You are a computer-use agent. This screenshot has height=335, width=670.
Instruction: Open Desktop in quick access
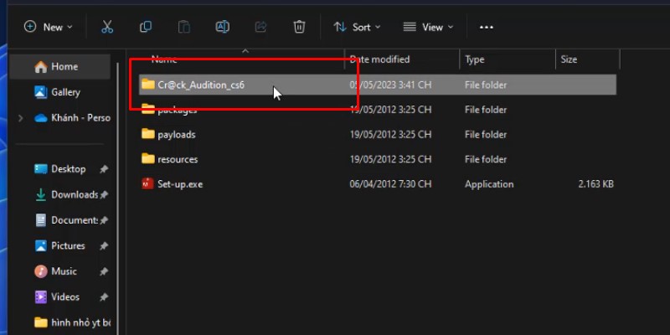pyautogui.click(x=68, y=169)
